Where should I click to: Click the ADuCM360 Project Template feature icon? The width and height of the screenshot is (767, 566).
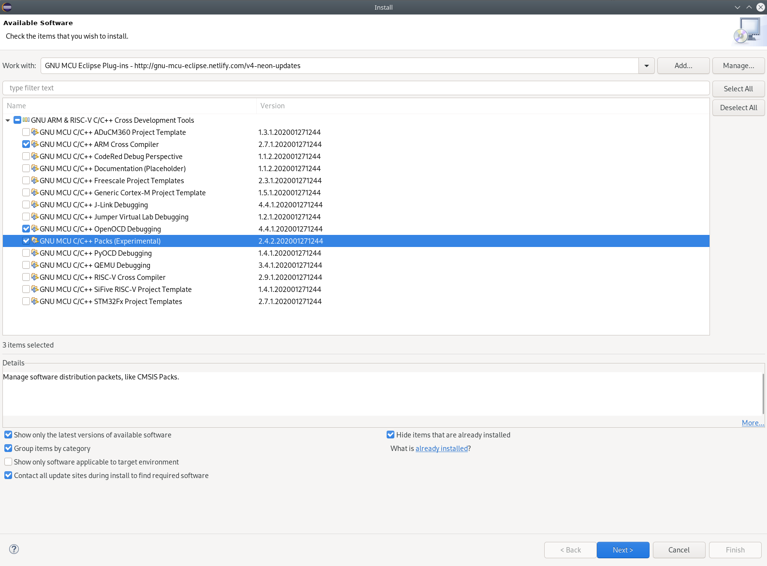pyautogui.click(x=35, y=132)
